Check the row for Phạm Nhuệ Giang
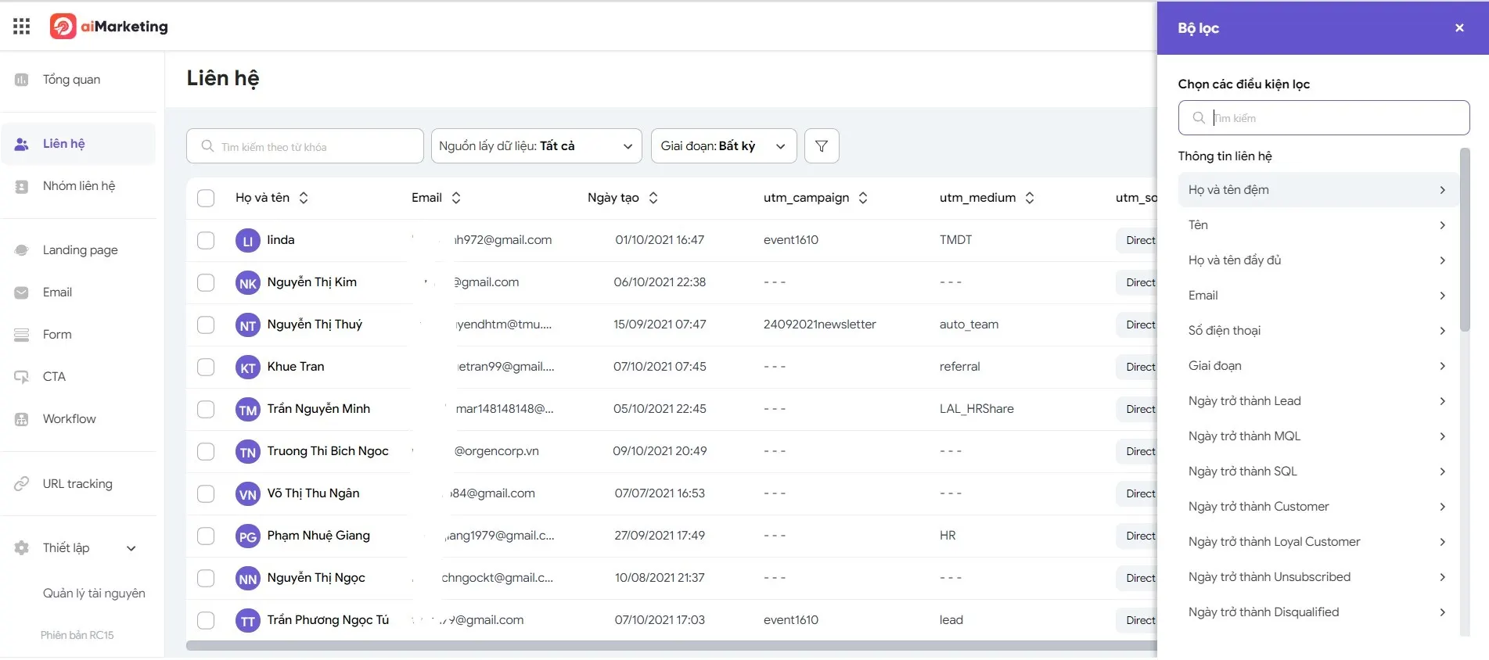Image resolution: width=1489 pixels, height=660 pixels. click(x=206, y=536)
